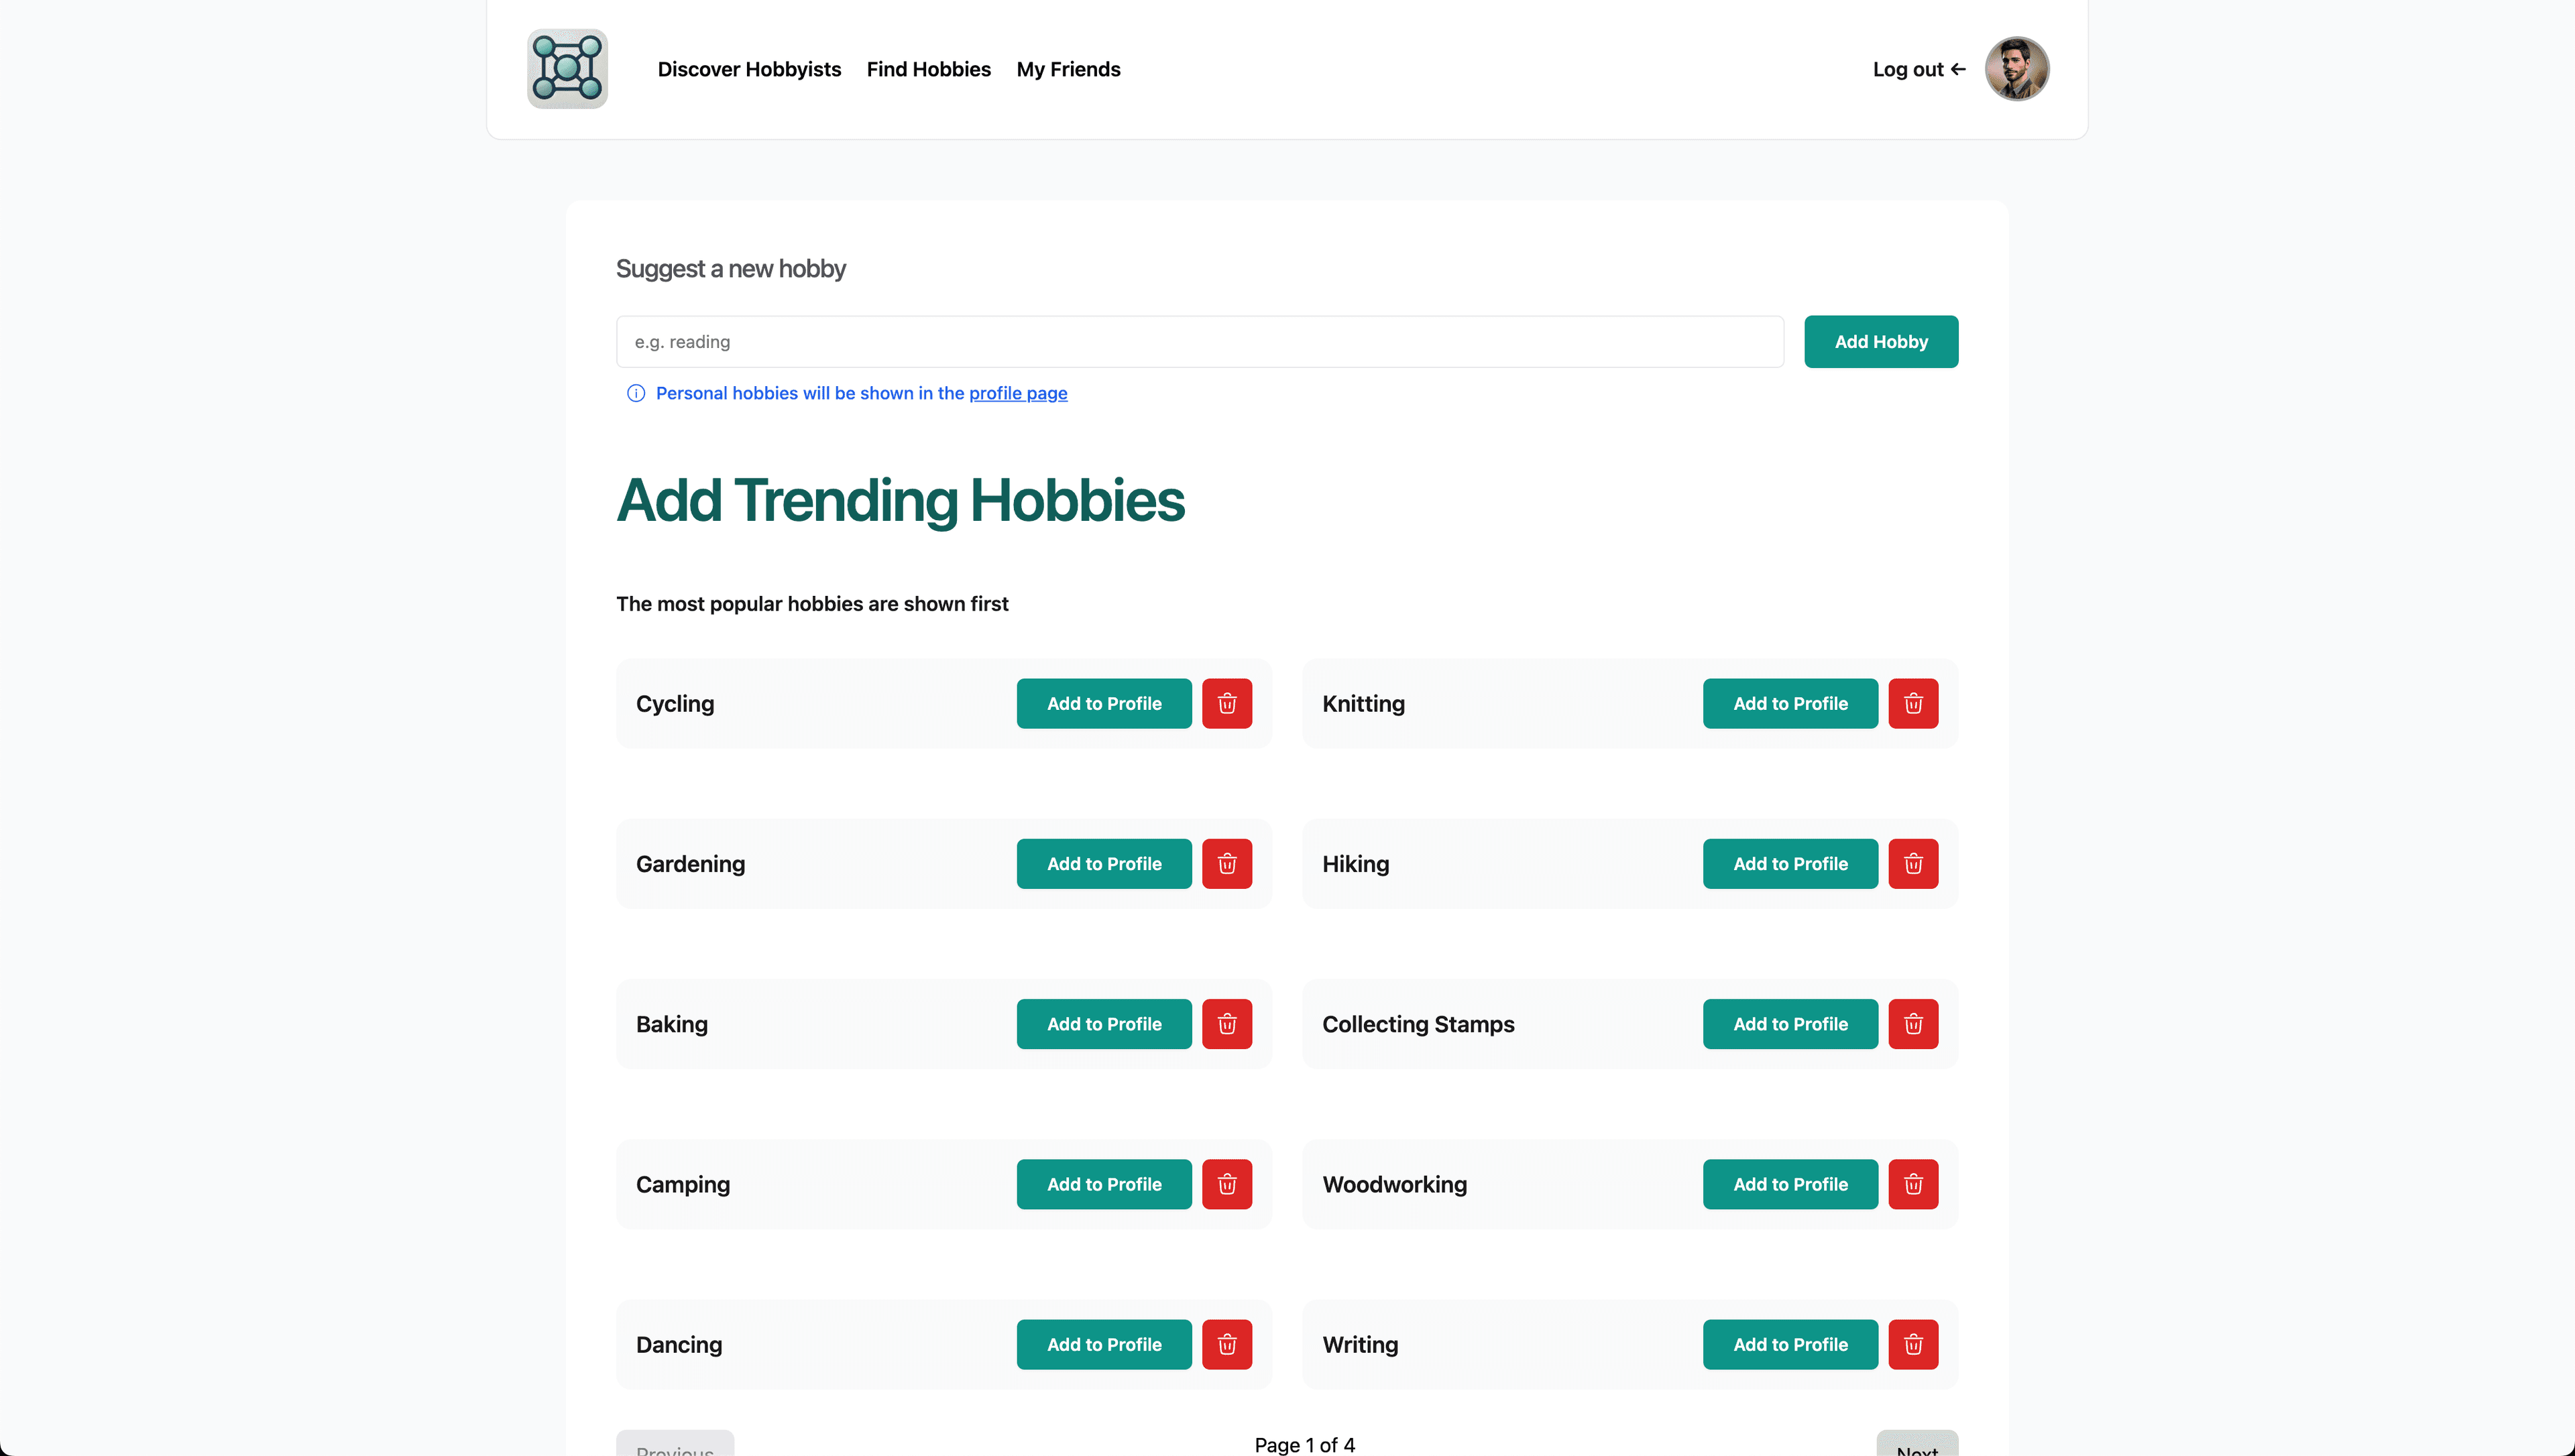
Task: Go to Find Hobbies page
Action: [x=928, y=69]
